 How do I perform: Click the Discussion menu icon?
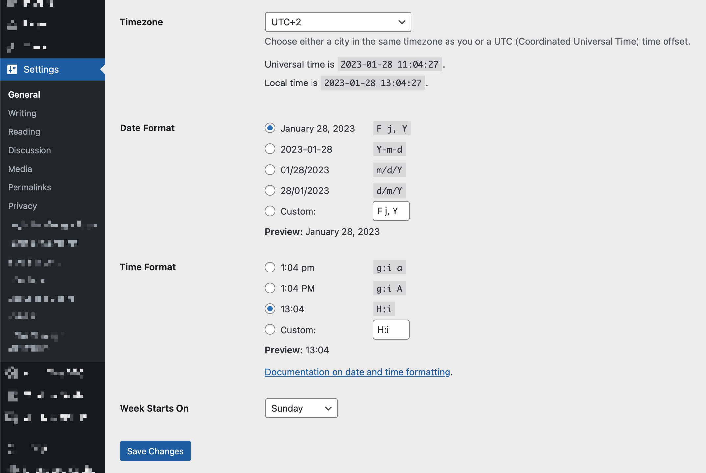coord(29,150)
